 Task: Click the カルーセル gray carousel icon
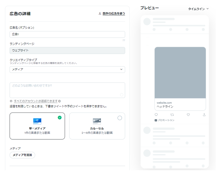97,121
